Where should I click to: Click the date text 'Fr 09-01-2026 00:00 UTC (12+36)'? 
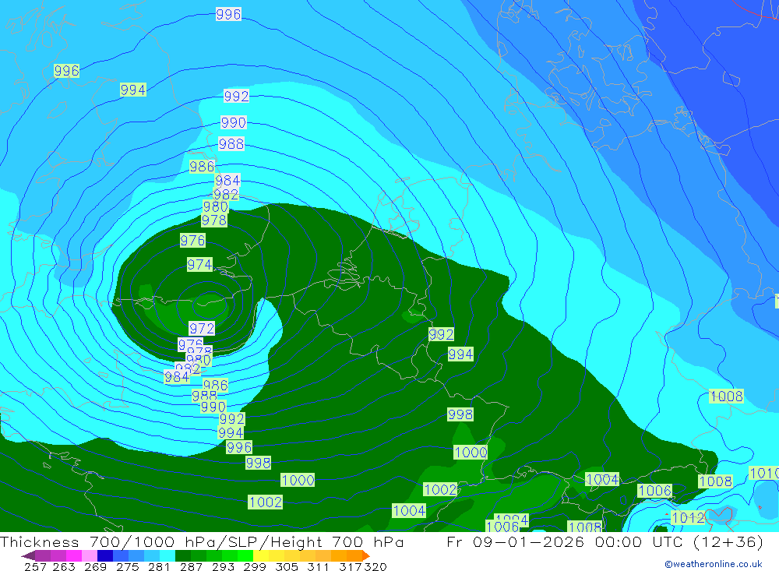click(605, 541)
